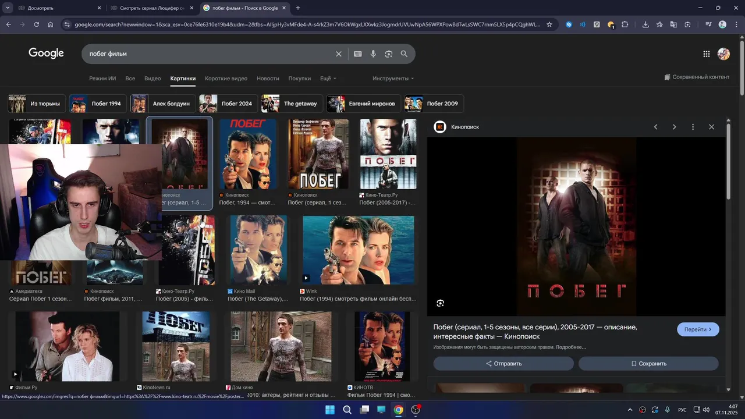Switch to the Досмотреть browser tab

[x=58, y=8]
